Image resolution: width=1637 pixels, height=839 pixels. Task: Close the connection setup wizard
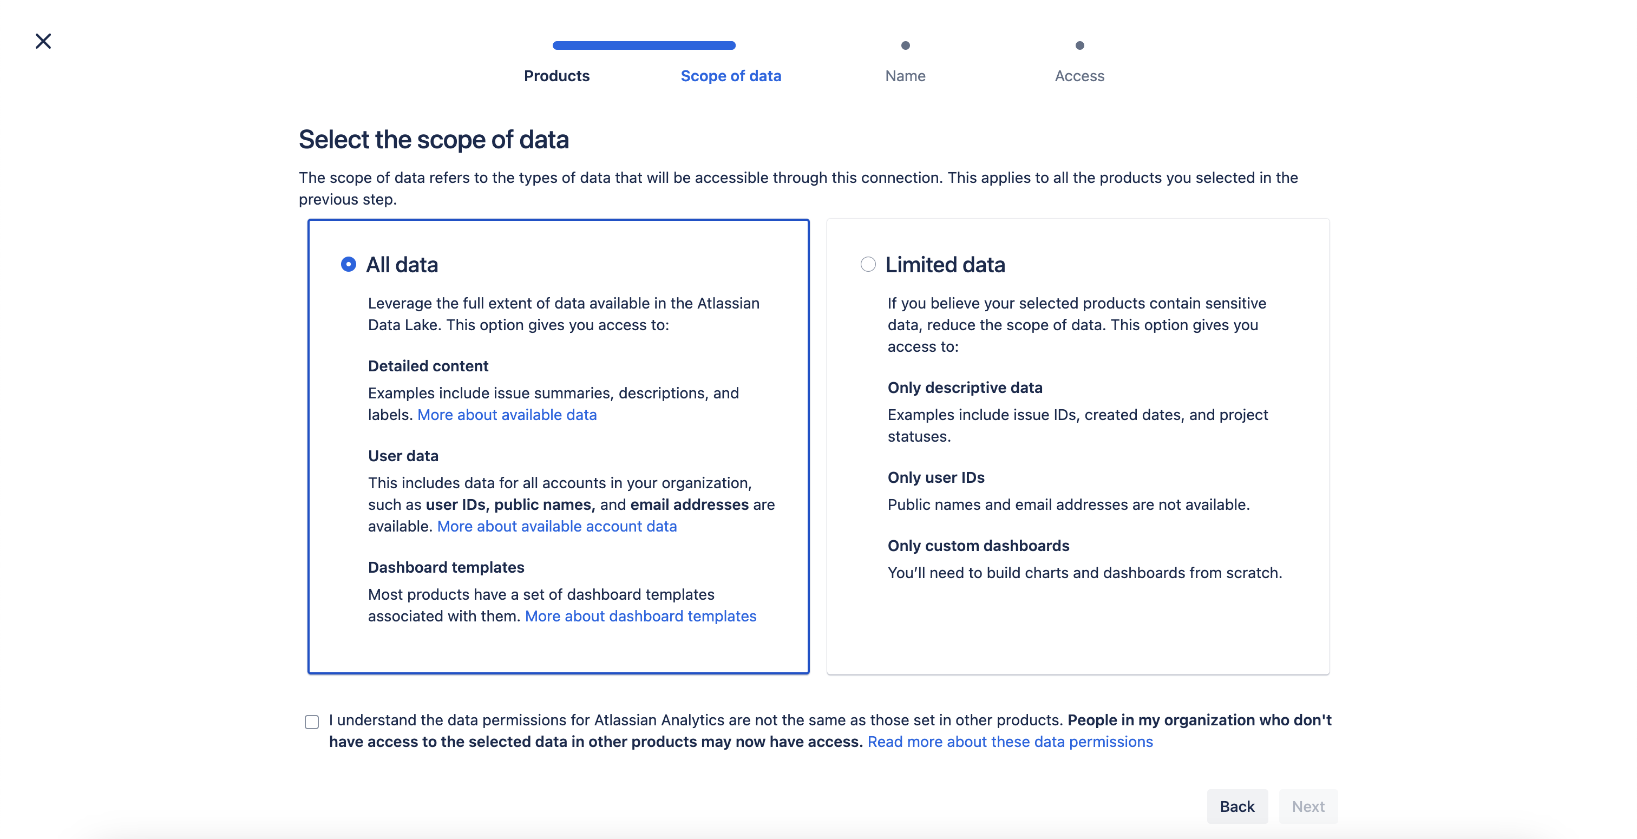[43, 41]
